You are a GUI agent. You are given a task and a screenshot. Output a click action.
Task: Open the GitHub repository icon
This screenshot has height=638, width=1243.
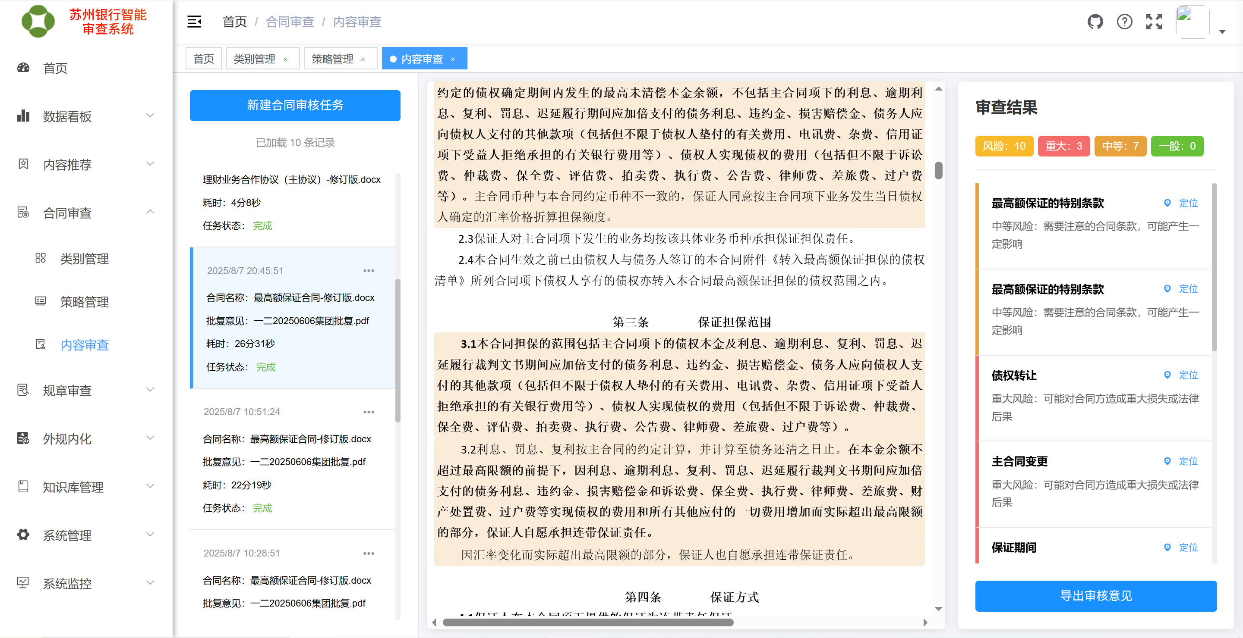(x=1095, y=22)
